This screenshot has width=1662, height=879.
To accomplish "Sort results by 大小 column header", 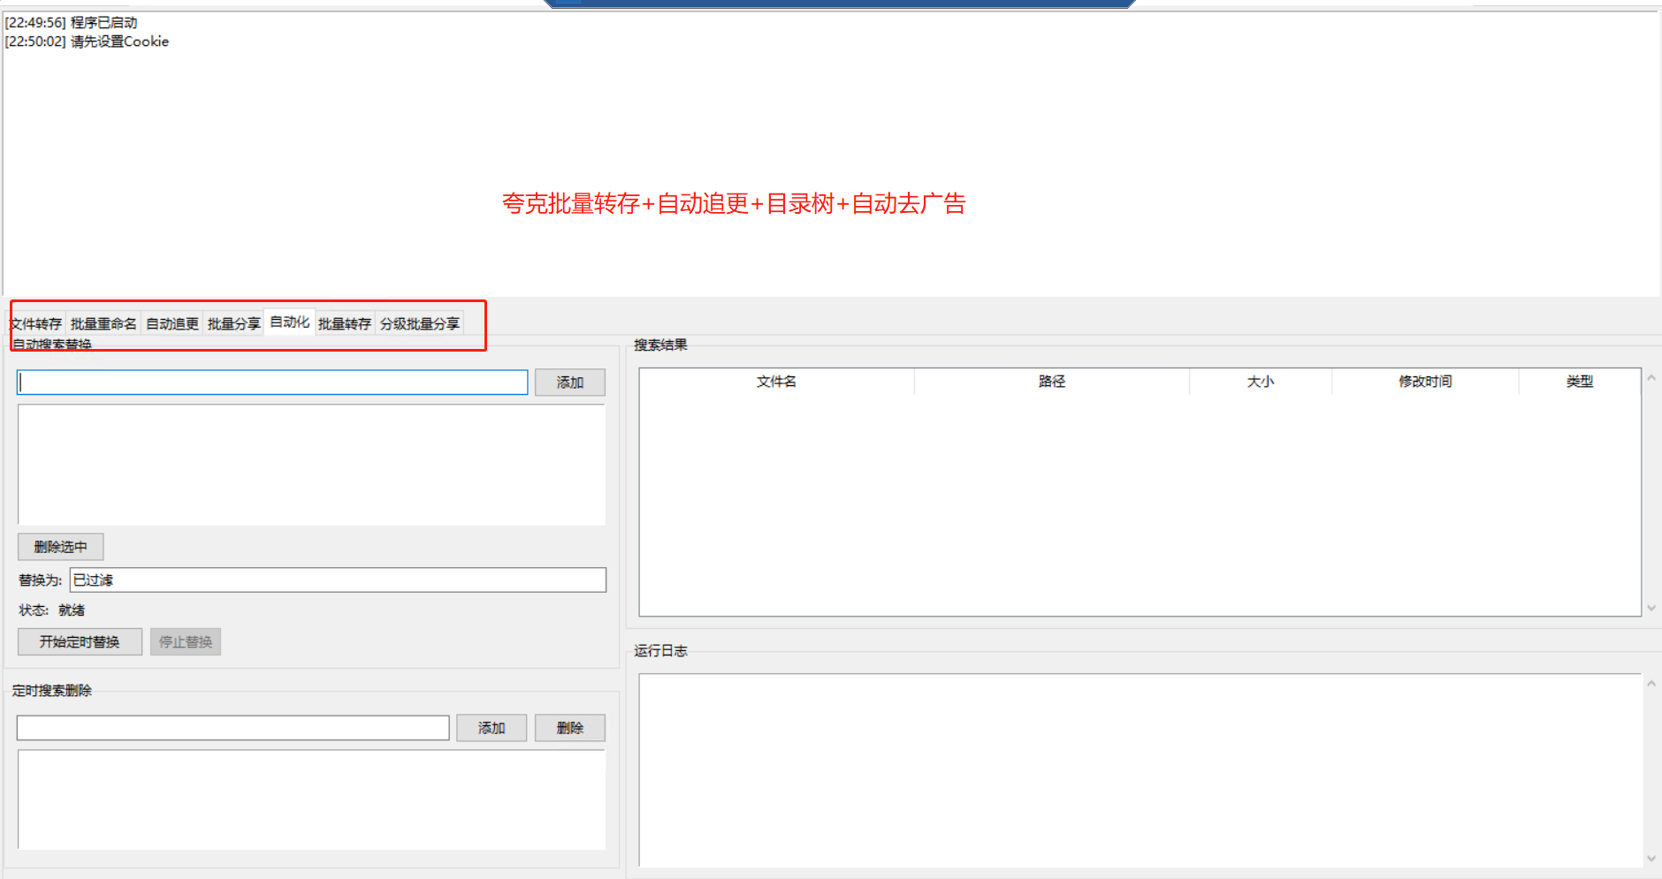I will [x=1261, y=382].
